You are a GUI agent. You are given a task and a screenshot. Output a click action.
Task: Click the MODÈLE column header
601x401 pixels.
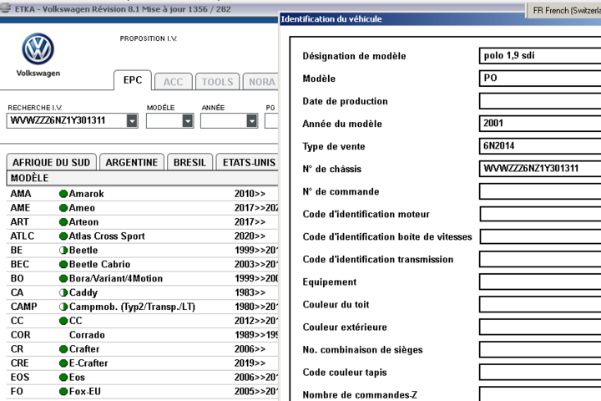click(142, 178)
